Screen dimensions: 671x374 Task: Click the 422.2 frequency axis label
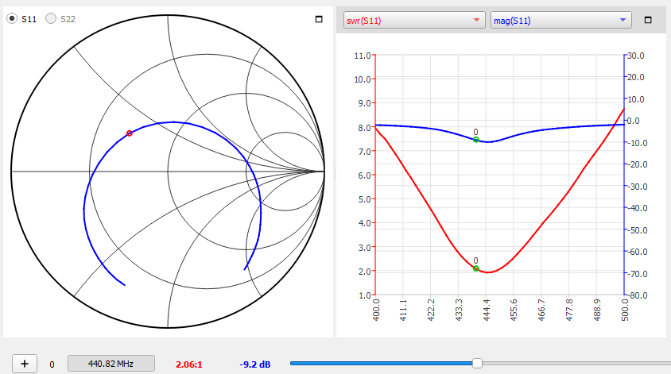click(x=431, y=310)
